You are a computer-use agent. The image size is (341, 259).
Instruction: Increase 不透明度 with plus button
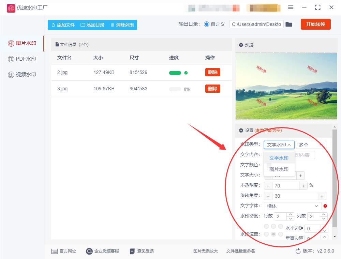pyautogui.click(x=303, y=186)
